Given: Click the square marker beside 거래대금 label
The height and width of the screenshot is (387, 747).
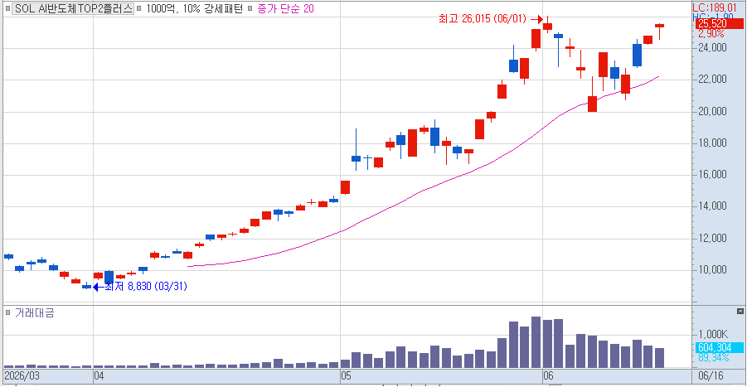Looking at the screenshot, I should click(x=7, y=312).
